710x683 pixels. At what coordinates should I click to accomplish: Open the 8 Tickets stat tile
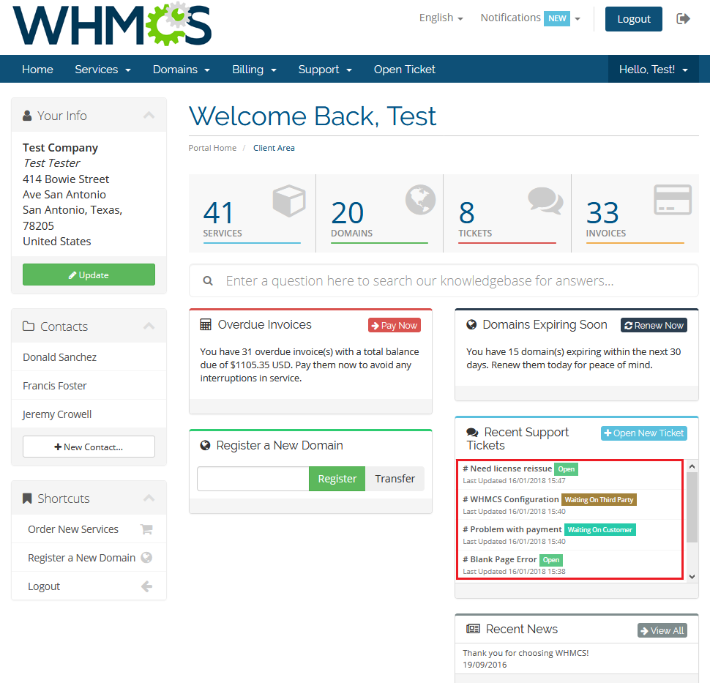click(507, 213)
